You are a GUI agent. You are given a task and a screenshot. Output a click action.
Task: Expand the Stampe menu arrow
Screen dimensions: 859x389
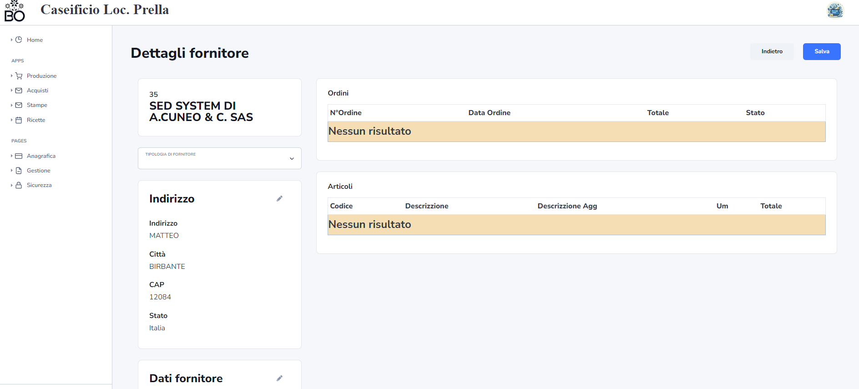11,105
